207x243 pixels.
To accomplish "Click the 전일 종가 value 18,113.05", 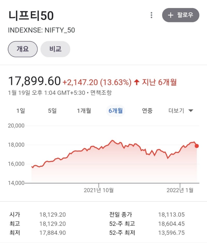I will [x=171, y=215].
